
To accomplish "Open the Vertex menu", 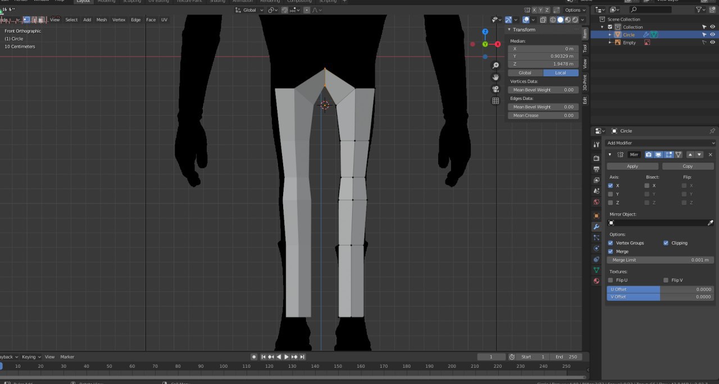I will [119, 20].
